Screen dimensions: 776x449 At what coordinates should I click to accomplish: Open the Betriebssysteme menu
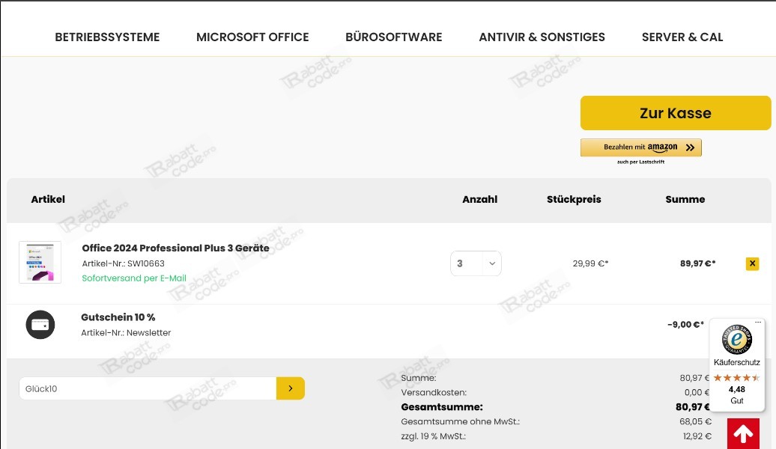point(107,37)
